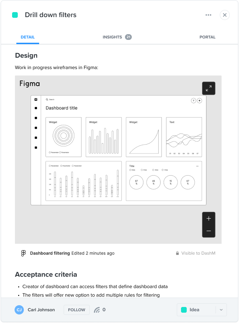Expand the Figma embed to fullscreen
The height and width of the screenshot is (323, 239).
pyautogui.click(x=208, y=88)
